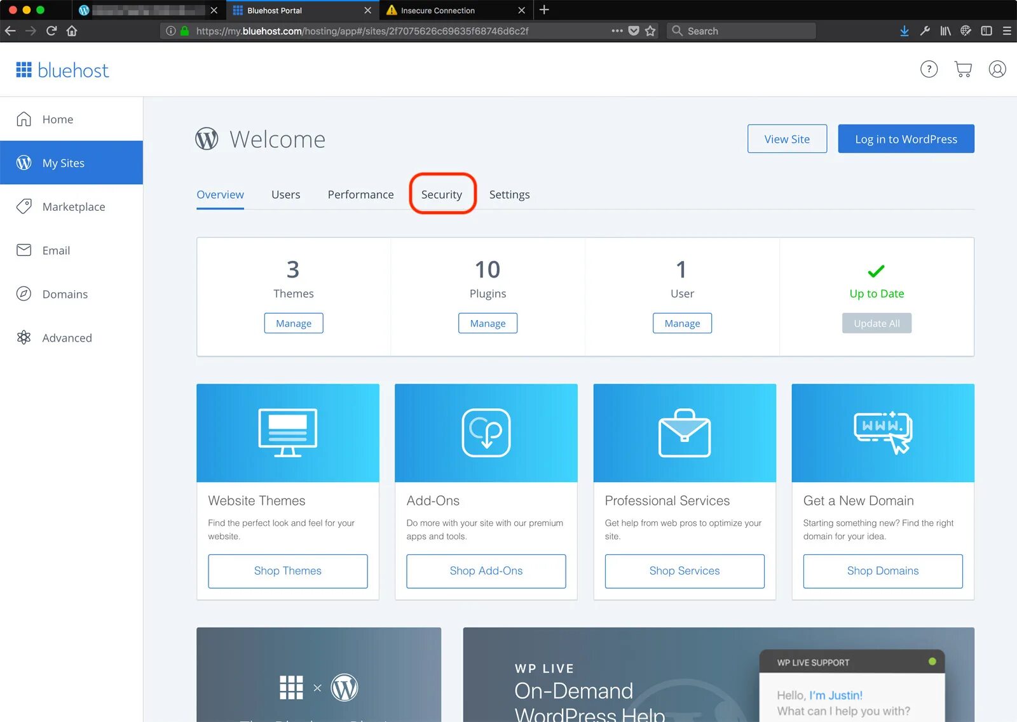Click the Advanced atom icon
The image size is (1017, 722).
(x=24, y=338)
